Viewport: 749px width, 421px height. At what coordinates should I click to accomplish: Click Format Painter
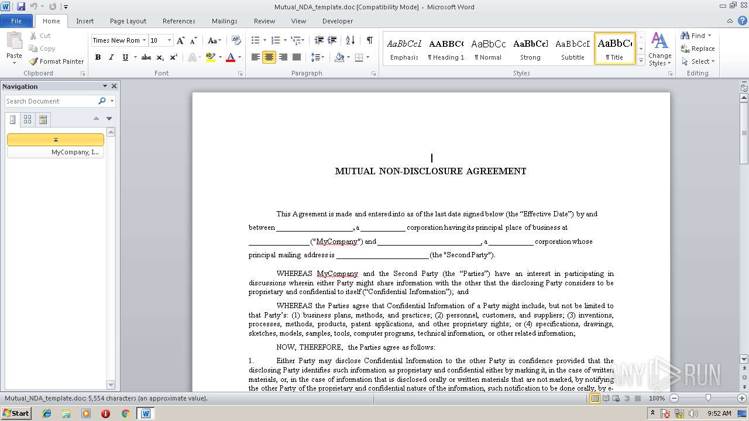56,61
